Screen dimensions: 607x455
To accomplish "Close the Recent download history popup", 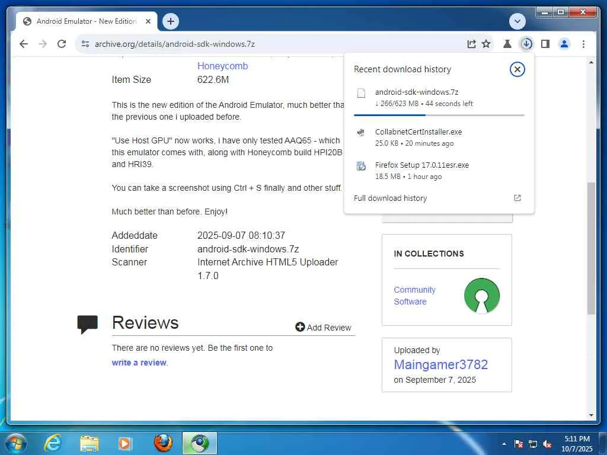I will (517, 69).
